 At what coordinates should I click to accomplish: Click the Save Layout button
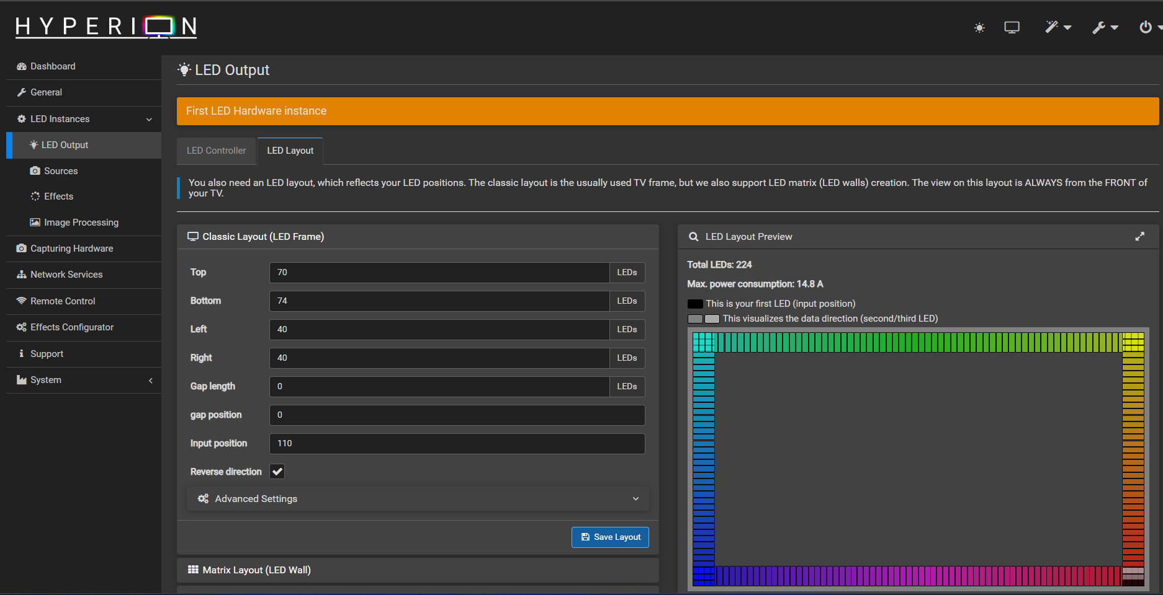click(610, 537)
